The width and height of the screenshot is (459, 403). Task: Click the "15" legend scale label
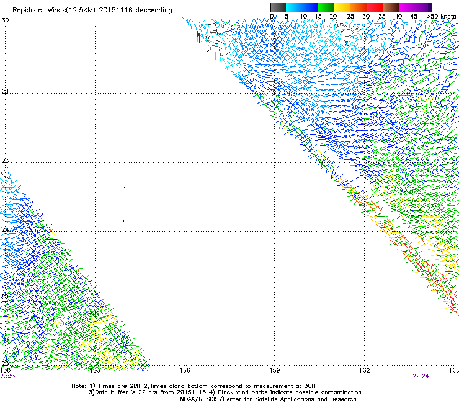[318, 17]
